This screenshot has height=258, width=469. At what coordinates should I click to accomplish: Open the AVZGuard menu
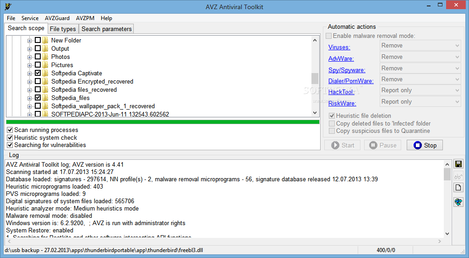coord(57,18)
